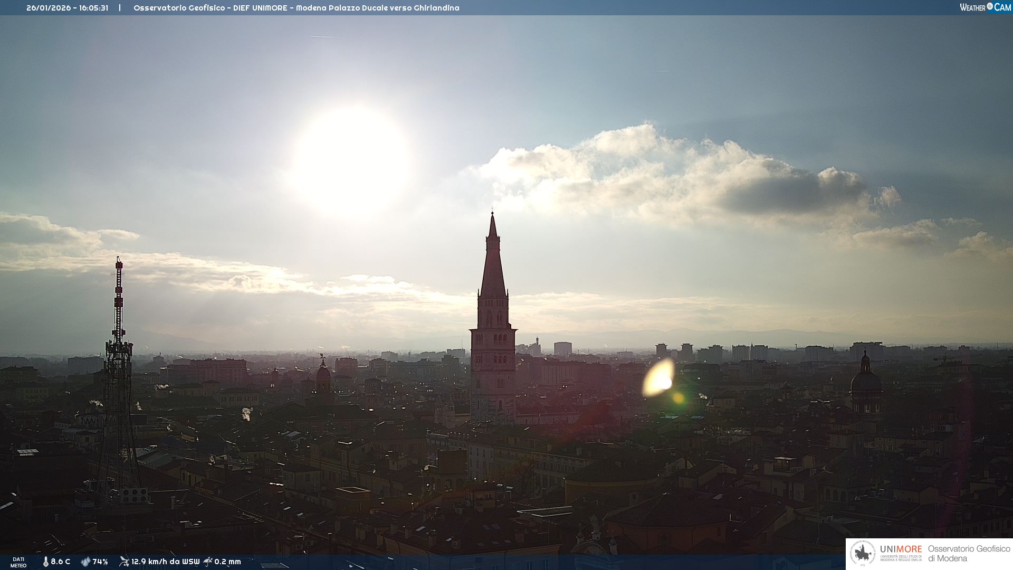
Task: Click the humidity water droplets icon
Action: (85, 562)
